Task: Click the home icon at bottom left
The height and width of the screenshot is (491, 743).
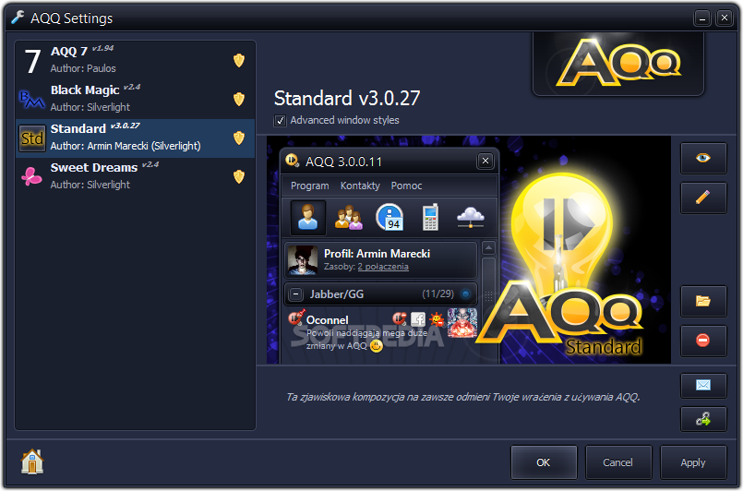Action: point(32,461)
